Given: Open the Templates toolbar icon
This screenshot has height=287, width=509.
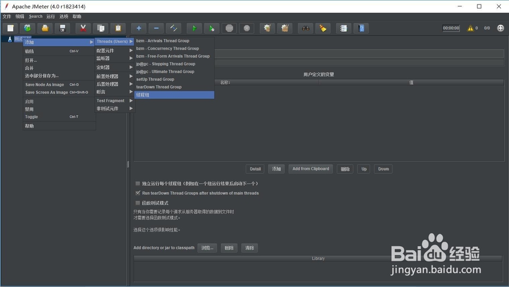Looking at the screenshot, I should click(x=27, y=28).
